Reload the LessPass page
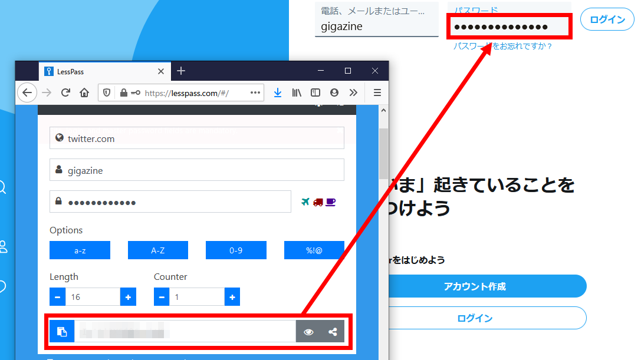This screenshot has width=641, height=360. (65, 93)
